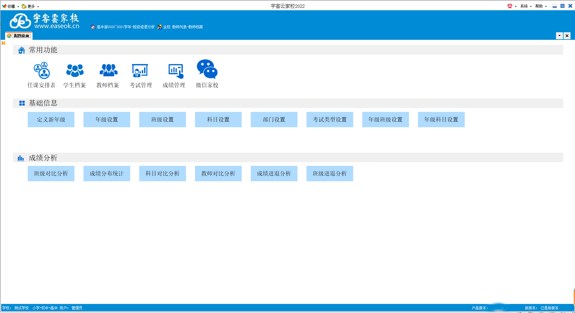Click the 成绩分布统计 button

[x=107, y=173]
